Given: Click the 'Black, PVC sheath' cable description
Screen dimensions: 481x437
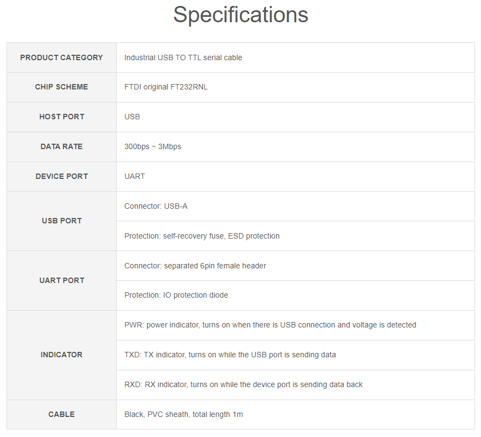Looking at the screenshot, I should point(183,414).
